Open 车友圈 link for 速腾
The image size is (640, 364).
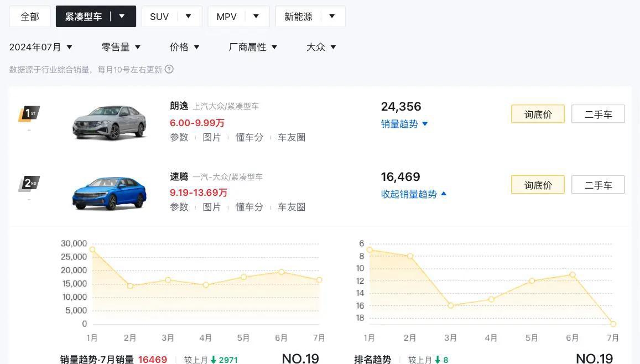[292, 207]
